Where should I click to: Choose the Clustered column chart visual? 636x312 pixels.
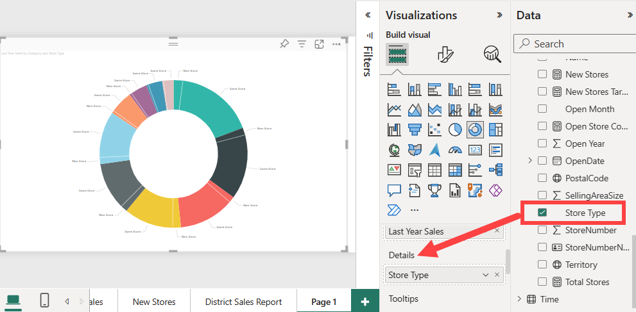click(455, 89)
